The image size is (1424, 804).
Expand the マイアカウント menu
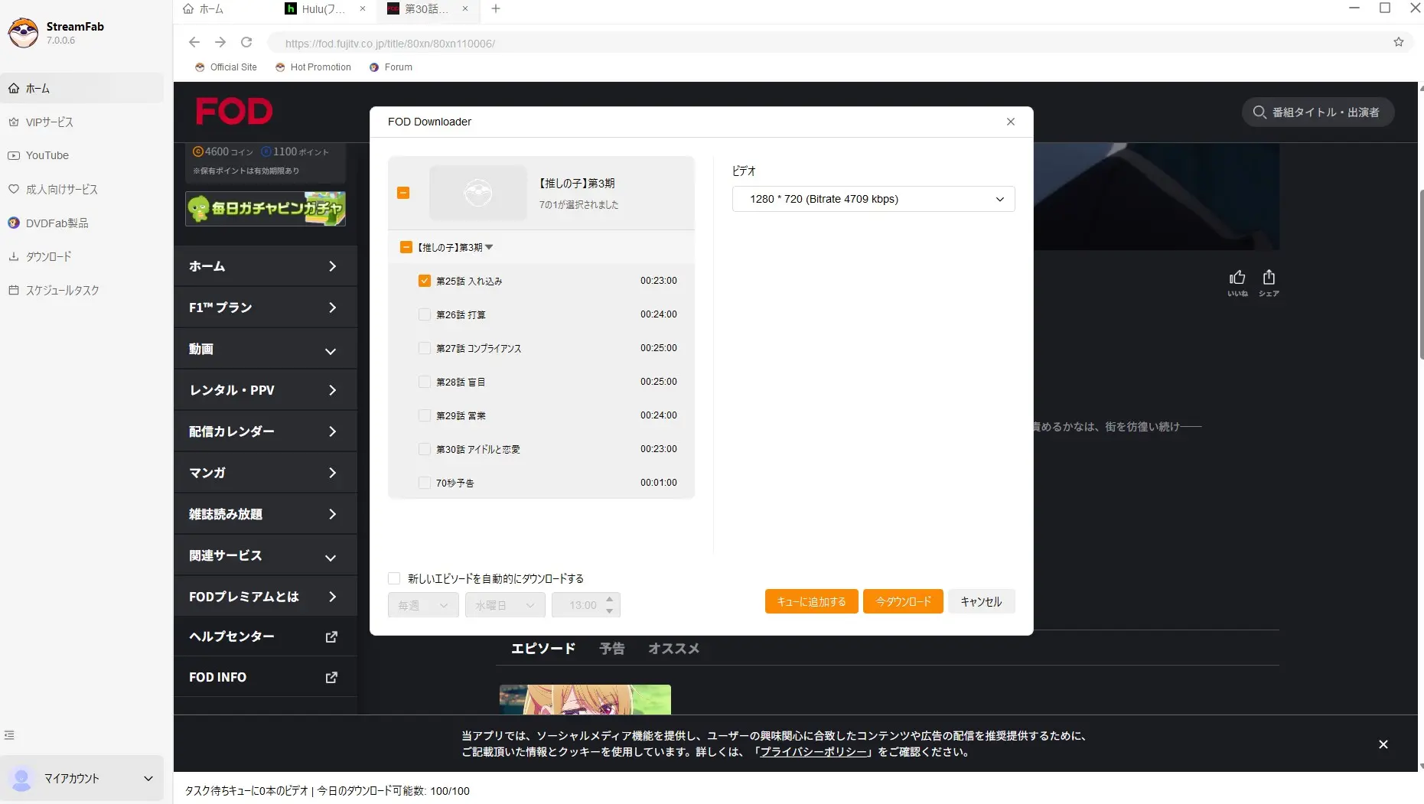tap(82, 778)
